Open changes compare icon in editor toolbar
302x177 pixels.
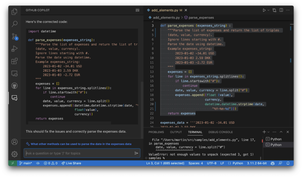pyautogui.click(x=274, y=10)
